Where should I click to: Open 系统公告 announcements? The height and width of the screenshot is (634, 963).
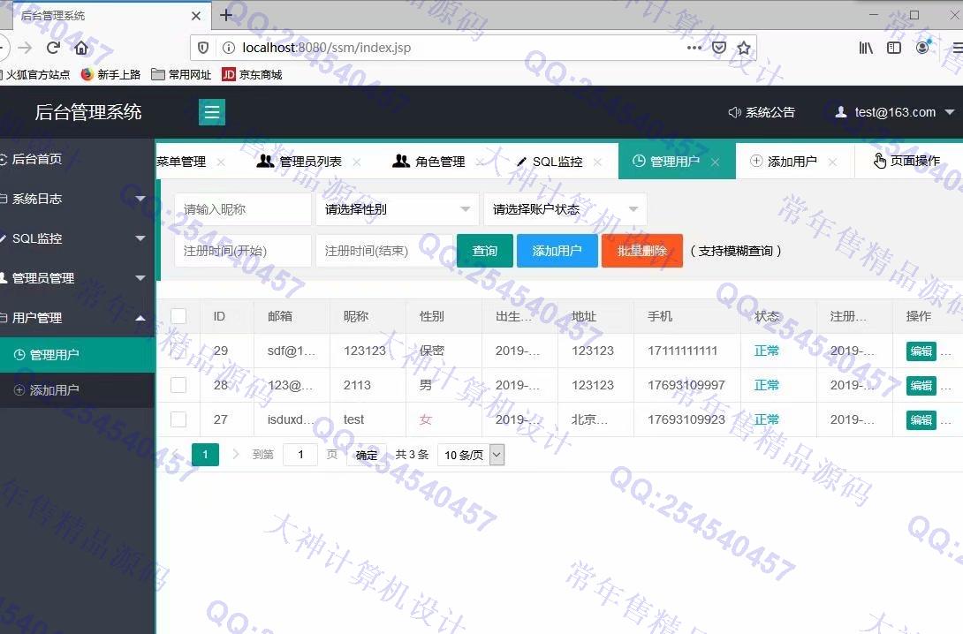(x=762, y=112)
